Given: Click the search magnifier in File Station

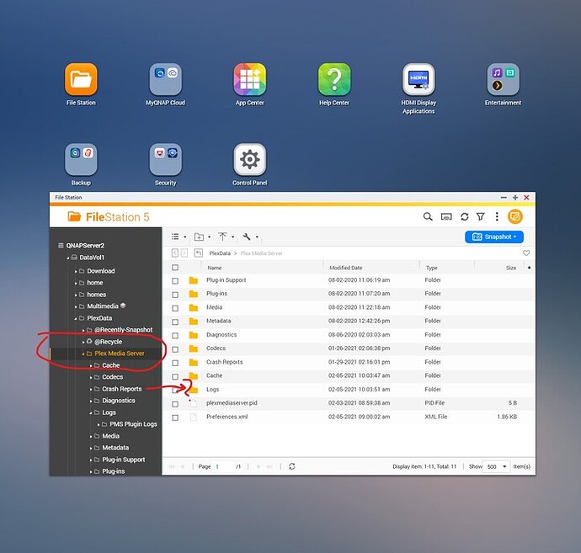Looking at the screenshot, I should click(428, 216).
